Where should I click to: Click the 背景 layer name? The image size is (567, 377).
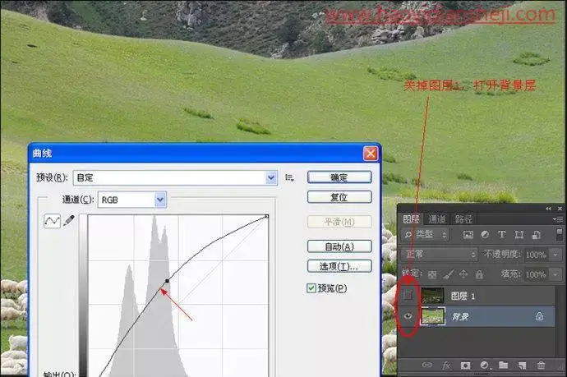[460, 317]
